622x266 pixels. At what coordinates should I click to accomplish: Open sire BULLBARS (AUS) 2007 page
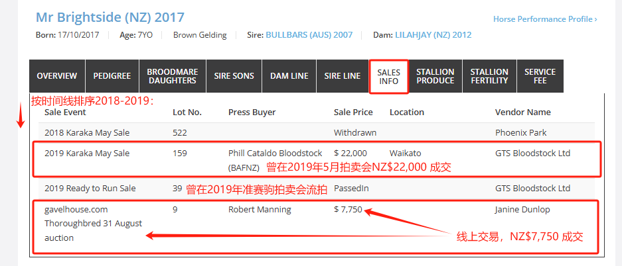coord(309,35)
